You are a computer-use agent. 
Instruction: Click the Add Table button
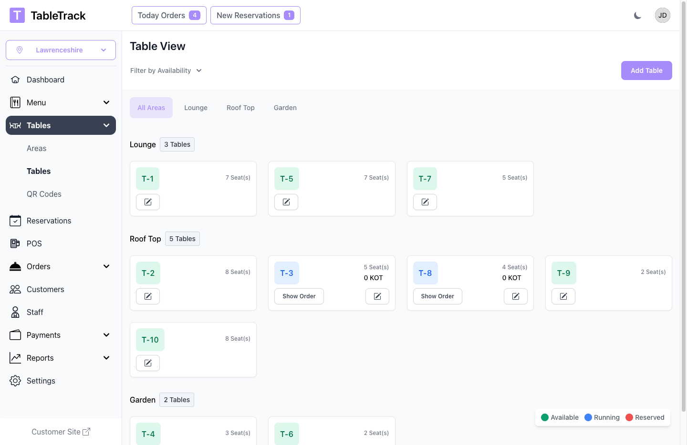[646, 71]
